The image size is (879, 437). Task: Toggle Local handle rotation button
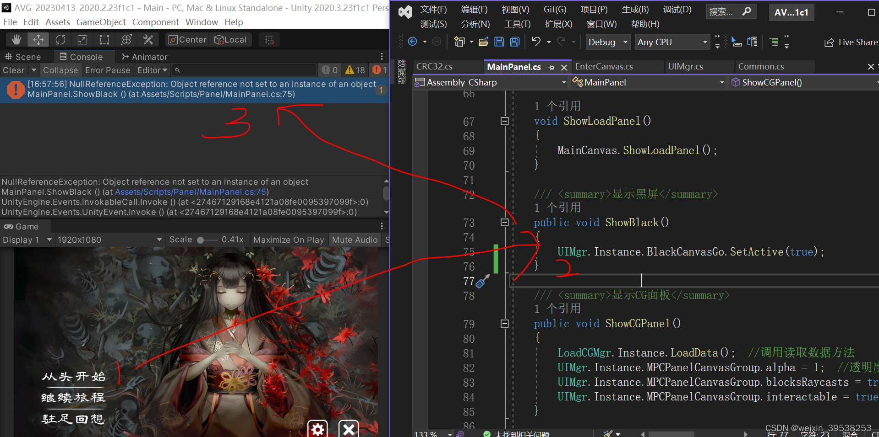(x=231, y=40)
